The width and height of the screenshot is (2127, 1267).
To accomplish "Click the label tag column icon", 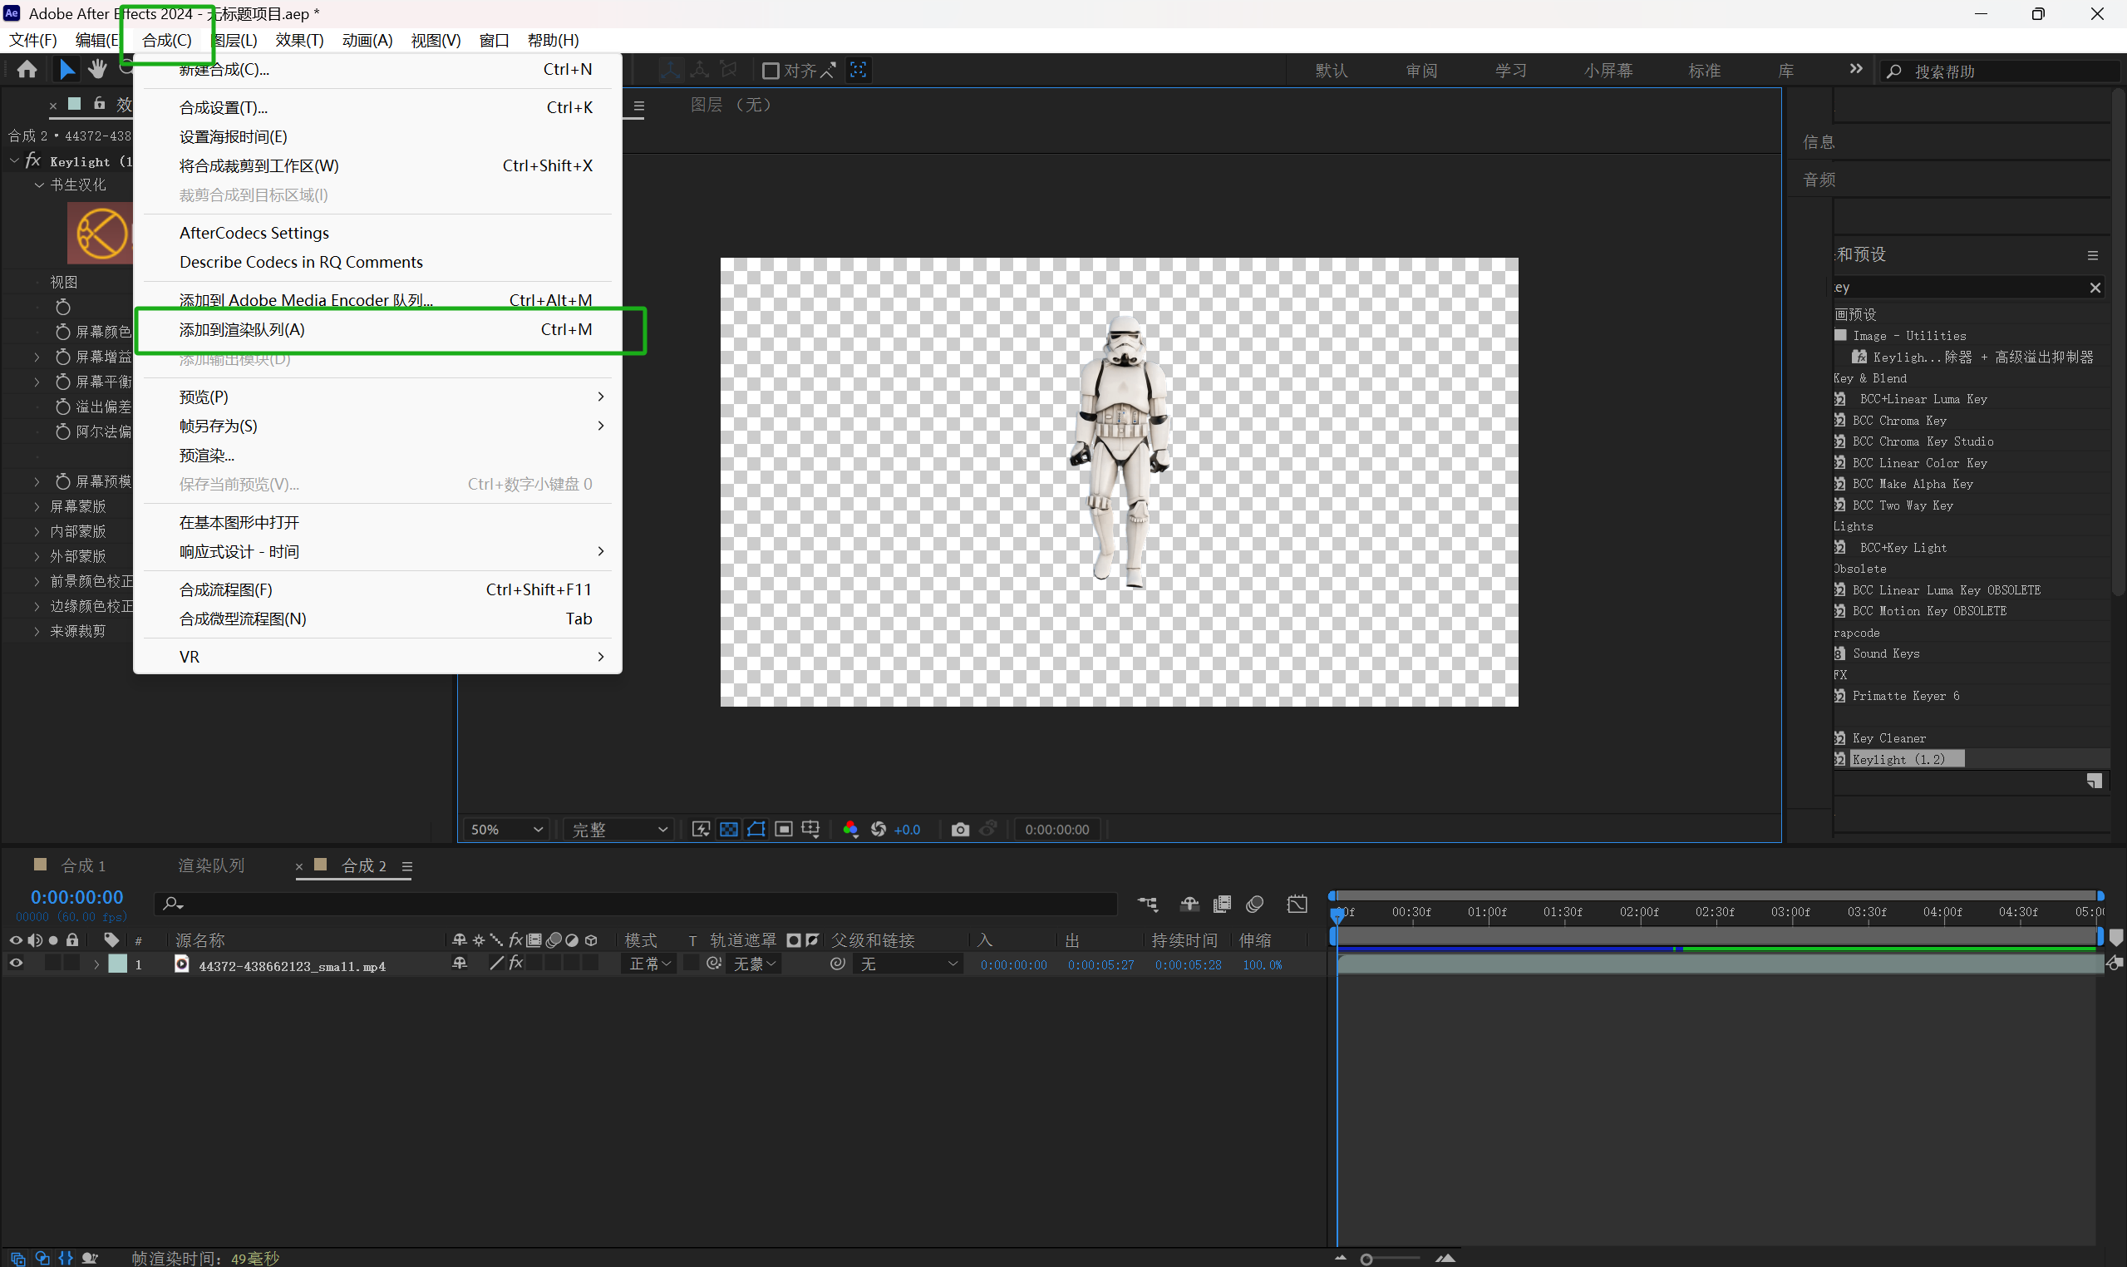I will (112, 940).
